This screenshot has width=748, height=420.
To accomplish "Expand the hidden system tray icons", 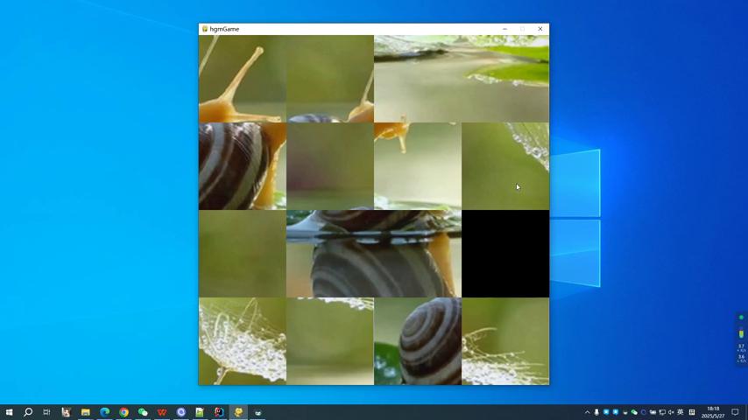I will pyautogui.click(x=587, y=412).
